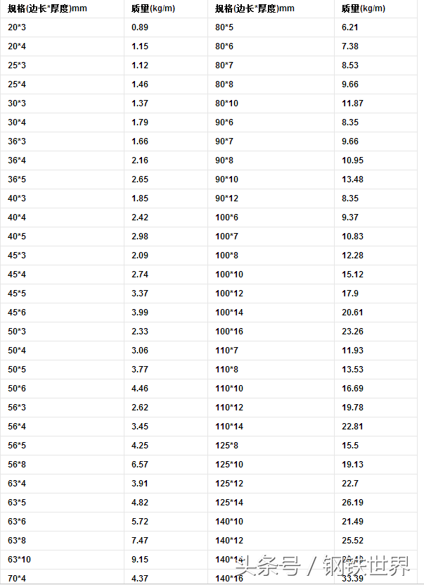Select the 9.15 mass value

tap(140, 560)
